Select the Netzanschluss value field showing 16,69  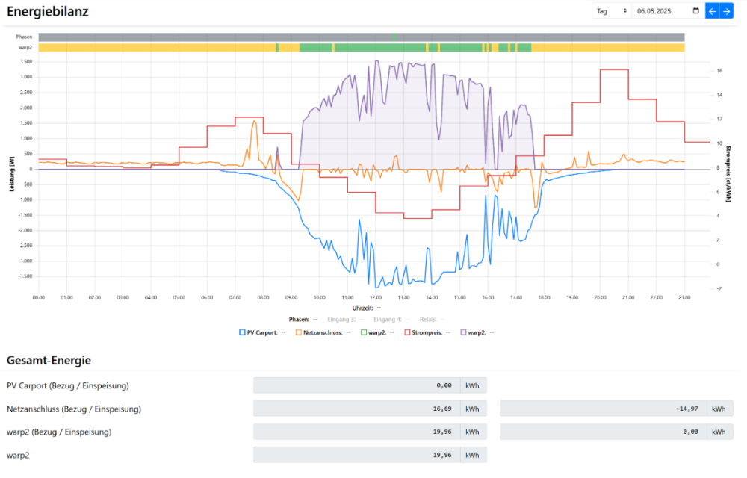(x=356, y=409)
